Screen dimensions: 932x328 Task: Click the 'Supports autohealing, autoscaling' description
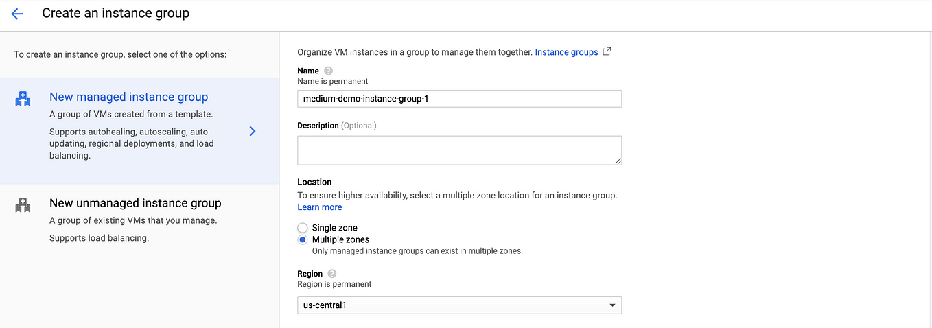[132, 143]
